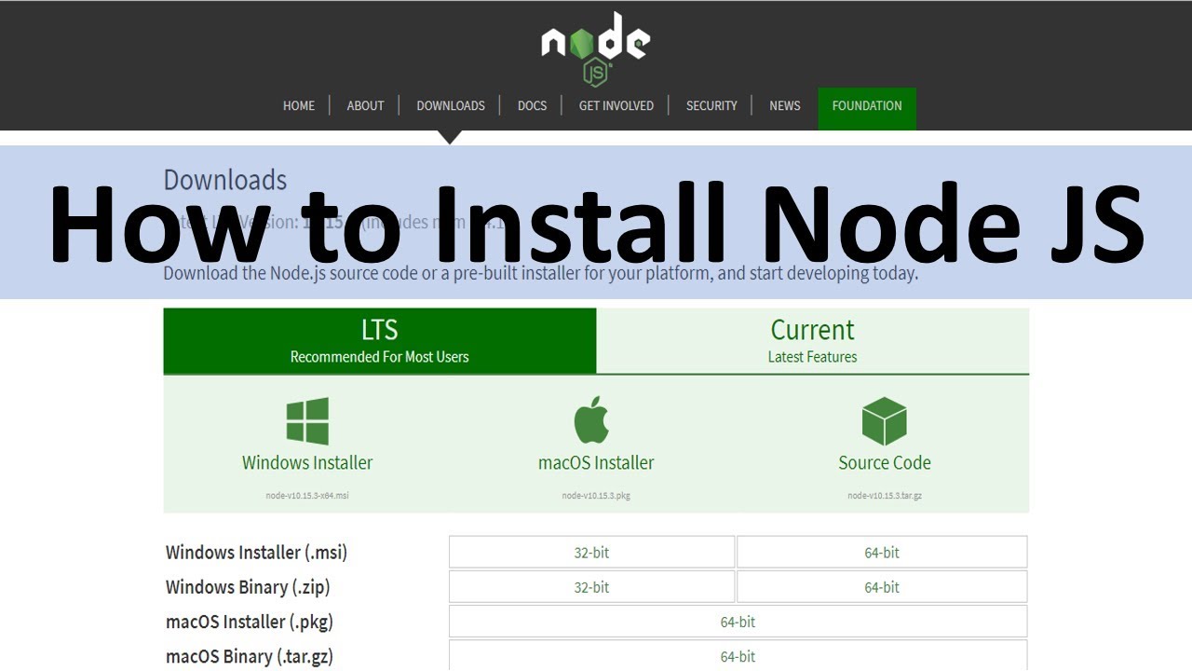Open the HOME menu item
This screenshot has height=671, width=1192.
tap(299, 106)
